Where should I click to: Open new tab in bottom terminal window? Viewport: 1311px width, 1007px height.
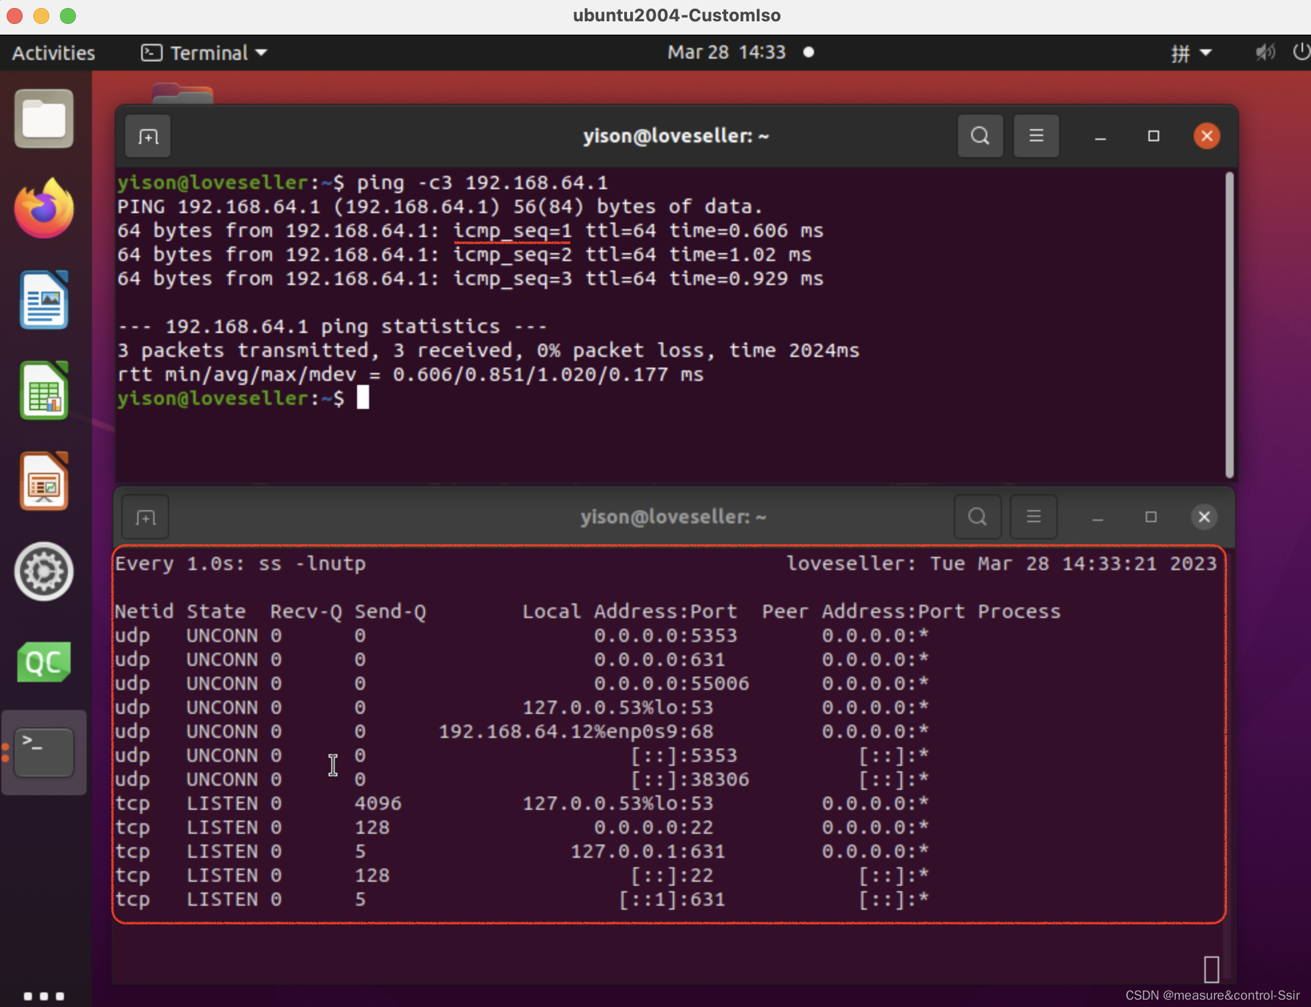pos(146,517)
